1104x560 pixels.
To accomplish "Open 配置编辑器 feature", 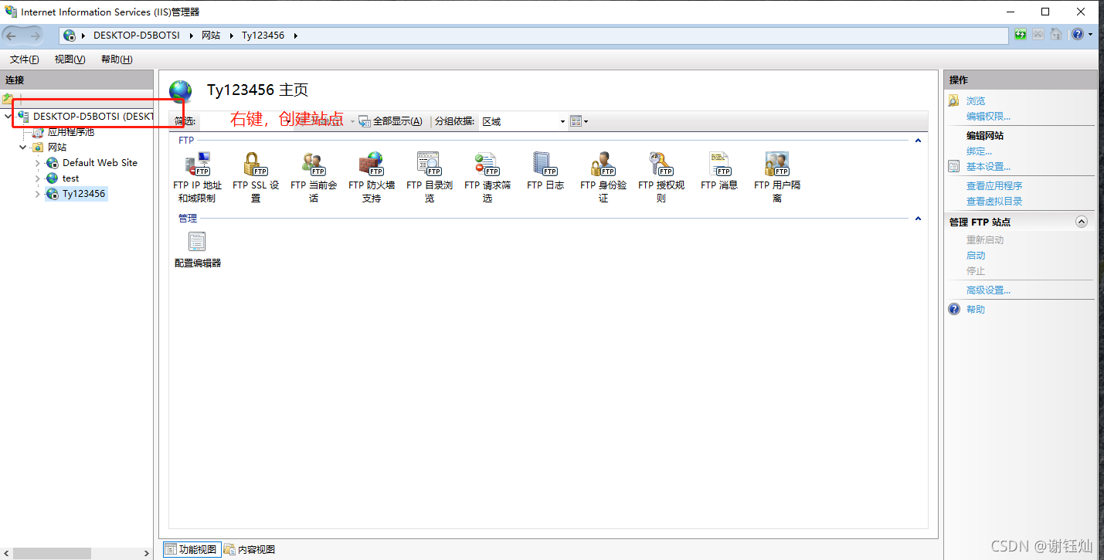I will tap(198, 249).
